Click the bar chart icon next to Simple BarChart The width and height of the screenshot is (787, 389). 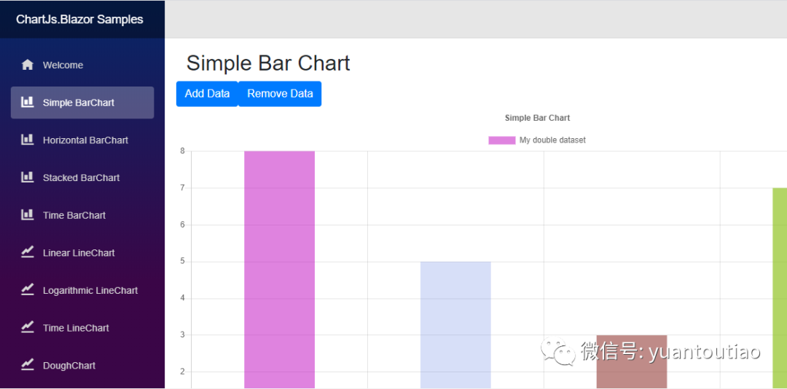27,102
